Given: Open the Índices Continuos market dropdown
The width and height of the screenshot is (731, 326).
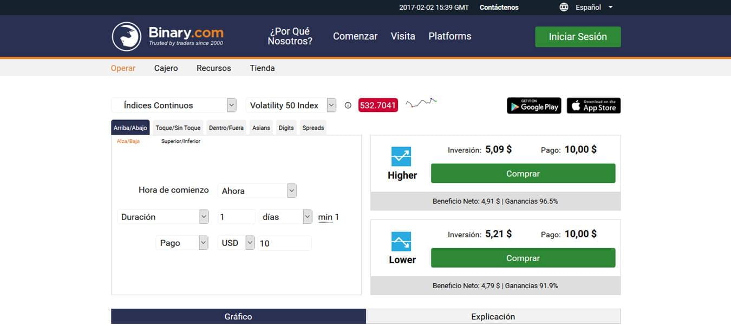Looking at the screenshot, I should click(x=174, y=105).
